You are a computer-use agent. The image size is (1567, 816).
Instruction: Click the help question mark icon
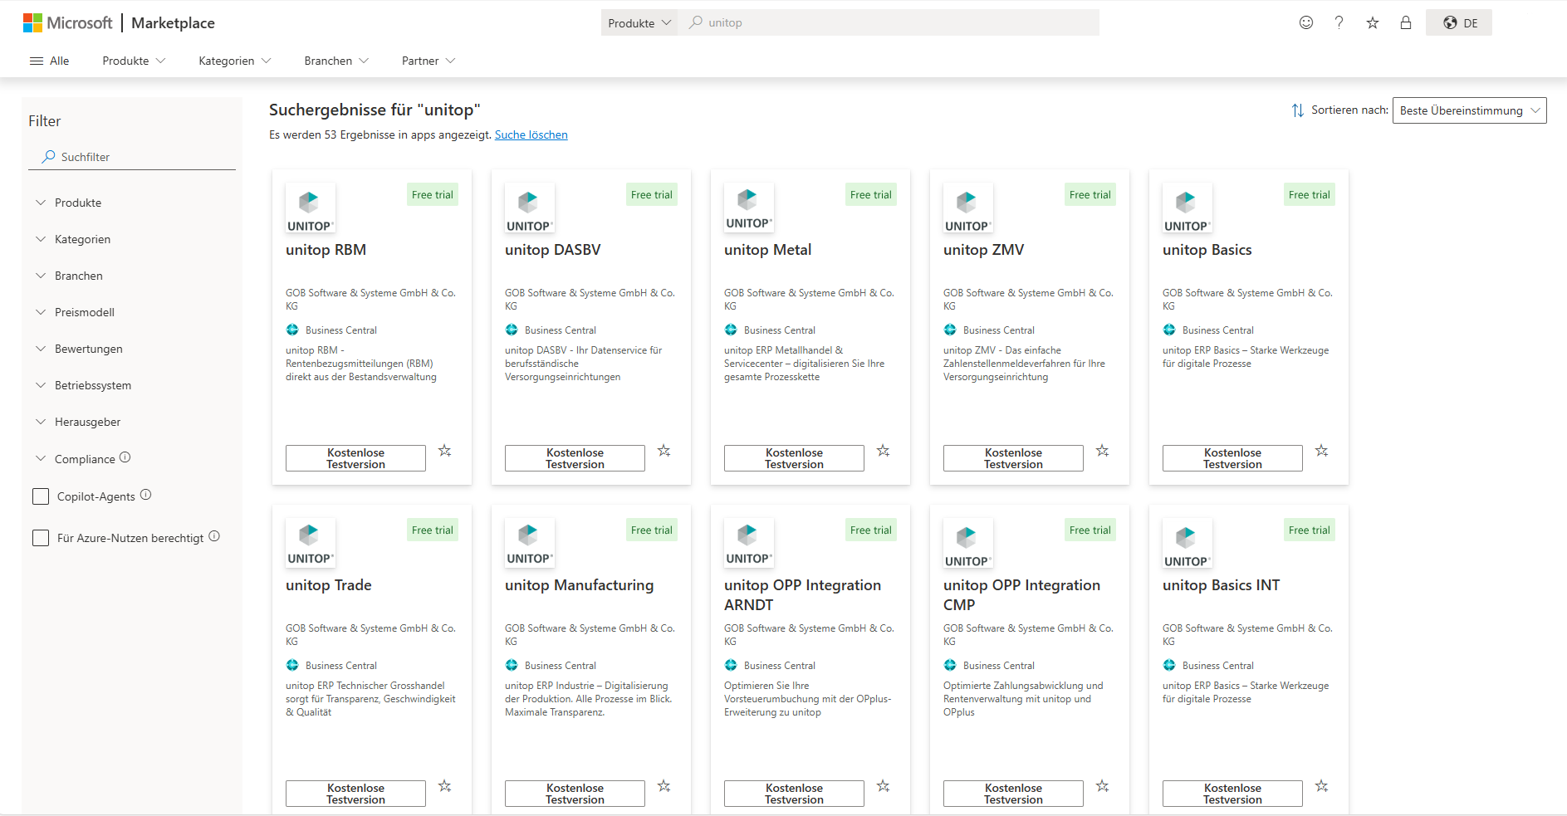(x=1339, y=22)
